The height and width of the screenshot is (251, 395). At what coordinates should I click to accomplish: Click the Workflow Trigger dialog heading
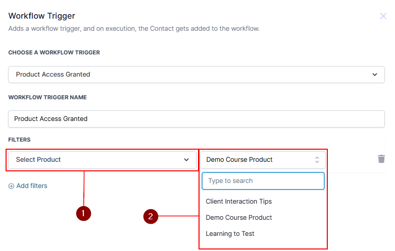tap(41, 16)
